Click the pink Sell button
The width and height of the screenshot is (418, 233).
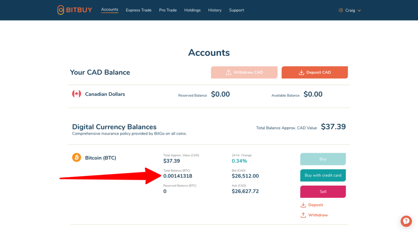[323, 192]
